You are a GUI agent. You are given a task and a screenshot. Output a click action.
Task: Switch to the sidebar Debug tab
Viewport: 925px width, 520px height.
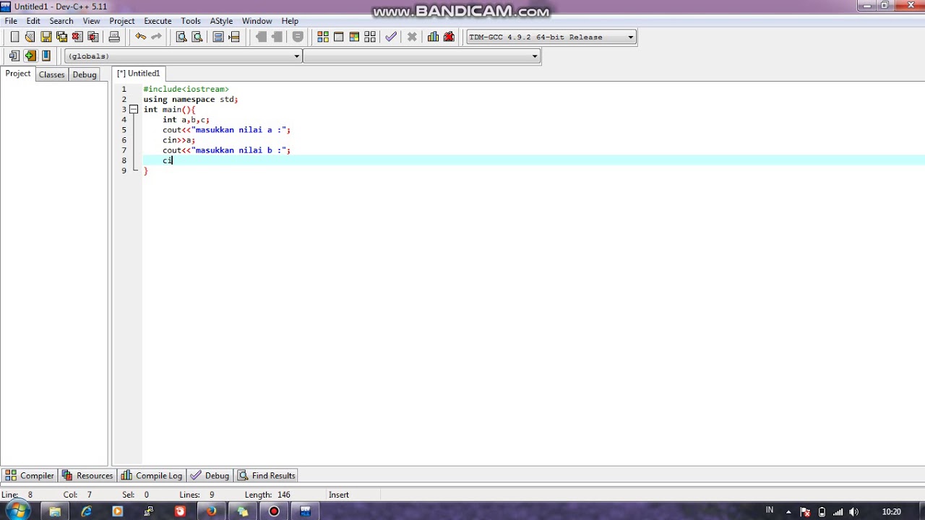coord(85,74)
